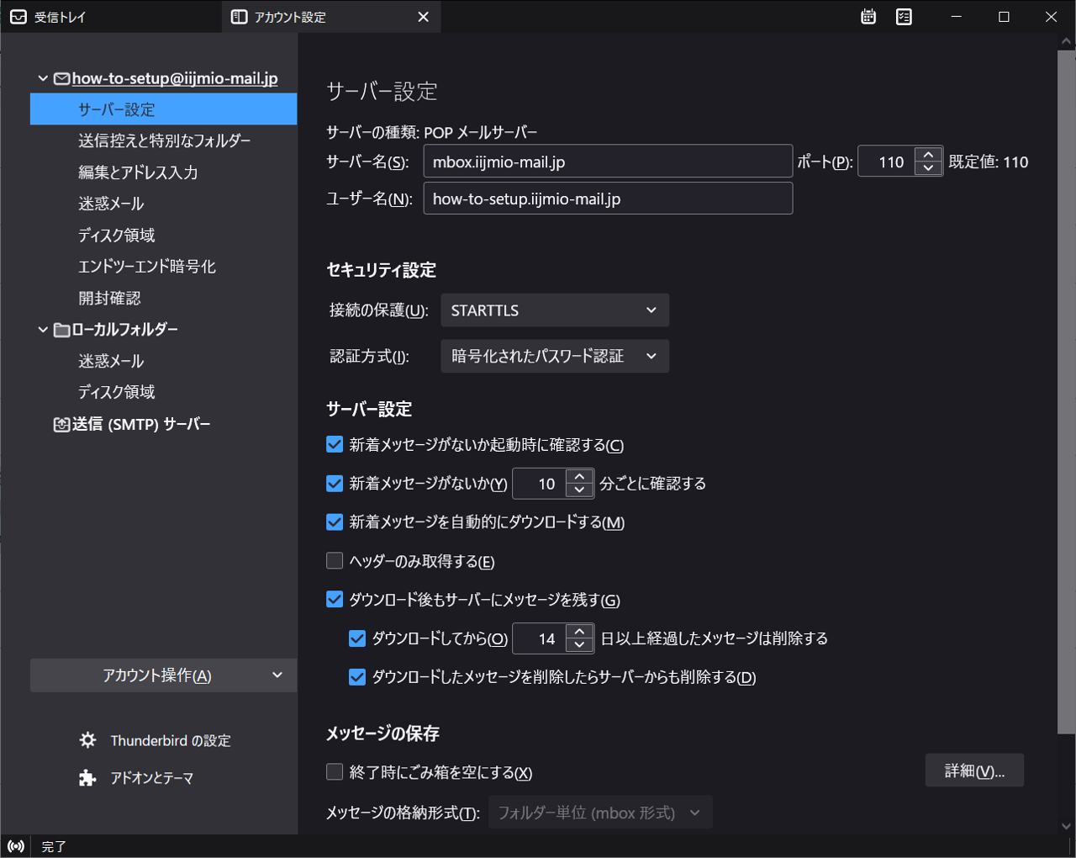The width and height of the screenshot is (1076, 858).
Task: Open the 接続の保護 STARTTLS dropdown
Action: point(555,310)
